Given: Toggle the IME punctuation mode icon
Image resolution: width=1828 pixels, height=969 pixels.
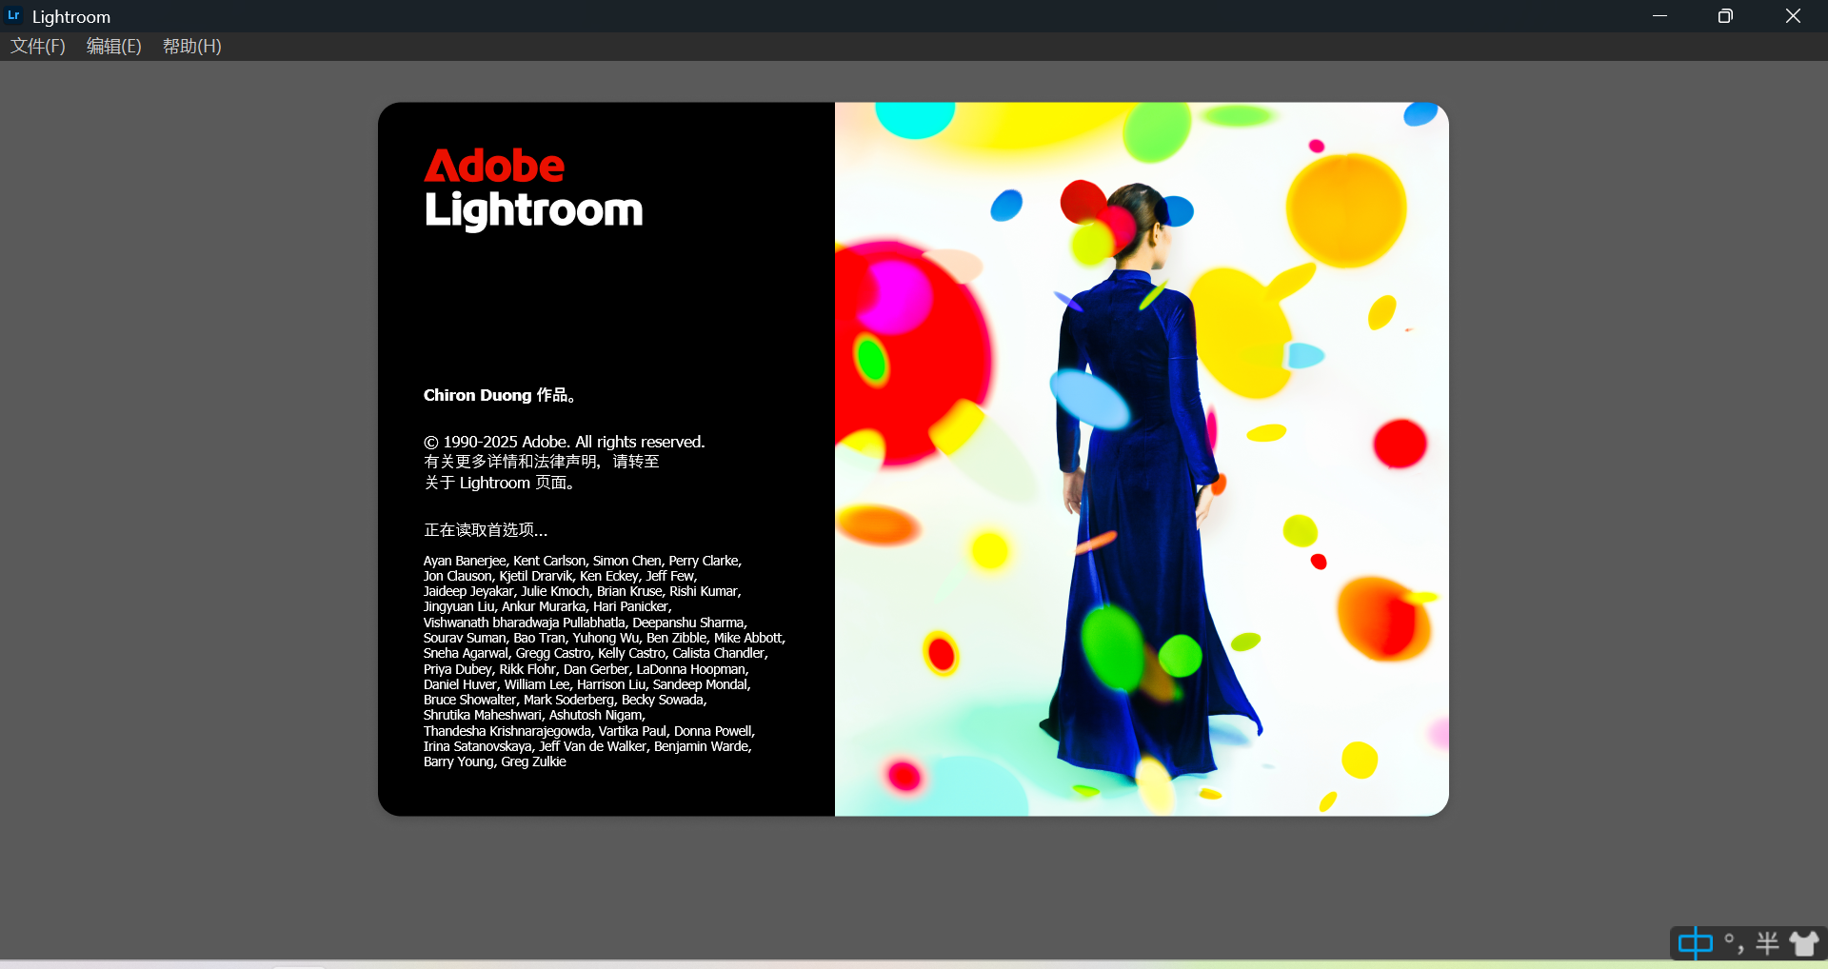Looking at the screenshot, I should tap(1735, 943).
